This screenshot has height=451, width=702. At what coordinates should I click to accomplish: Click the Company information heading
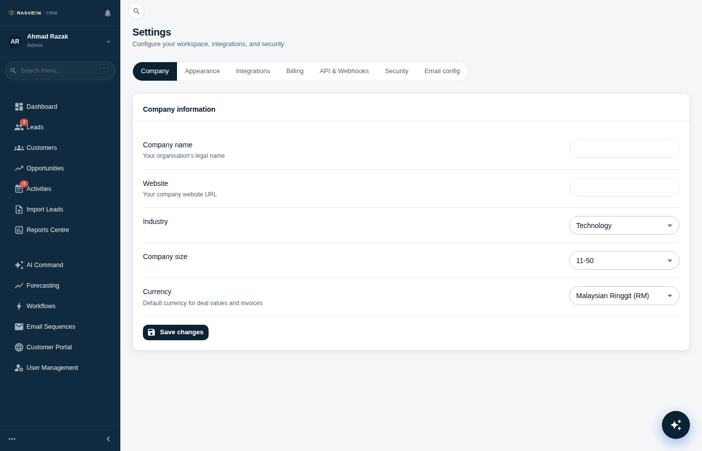(x=179, y=109)
